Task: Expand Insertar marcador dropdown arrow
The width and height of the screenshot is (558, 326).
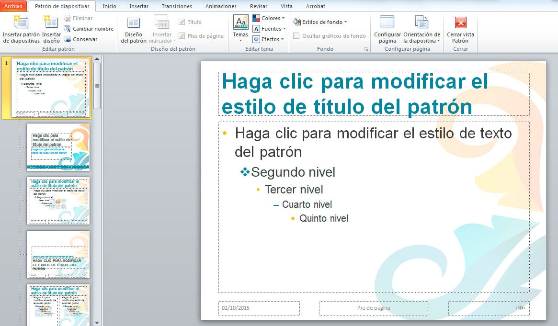Action: [x=174, y=41]
